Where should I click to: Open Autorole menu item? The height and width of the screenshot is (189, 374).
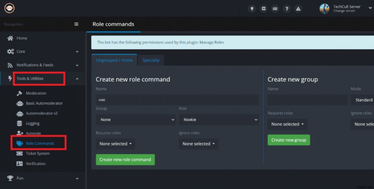33,133
